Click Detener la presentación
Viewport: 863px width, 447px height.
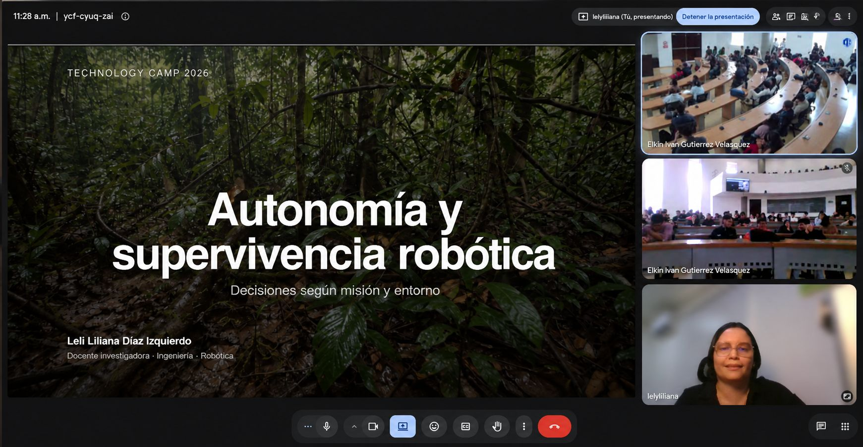coord(717,16)
